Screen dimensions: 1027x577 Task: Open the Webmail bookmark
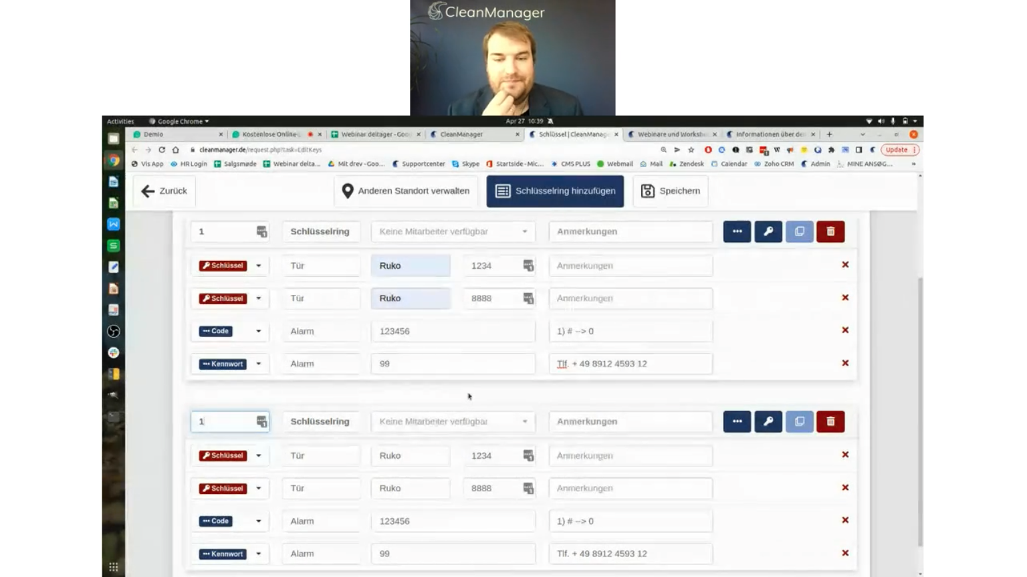coord(614,164)
